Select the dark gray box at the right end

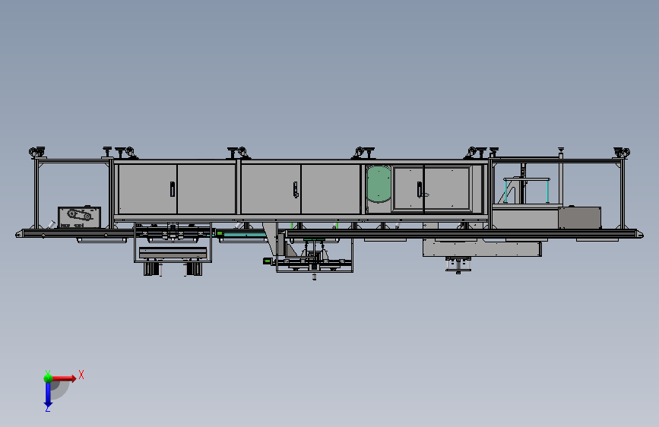click(x=579, y=217)
